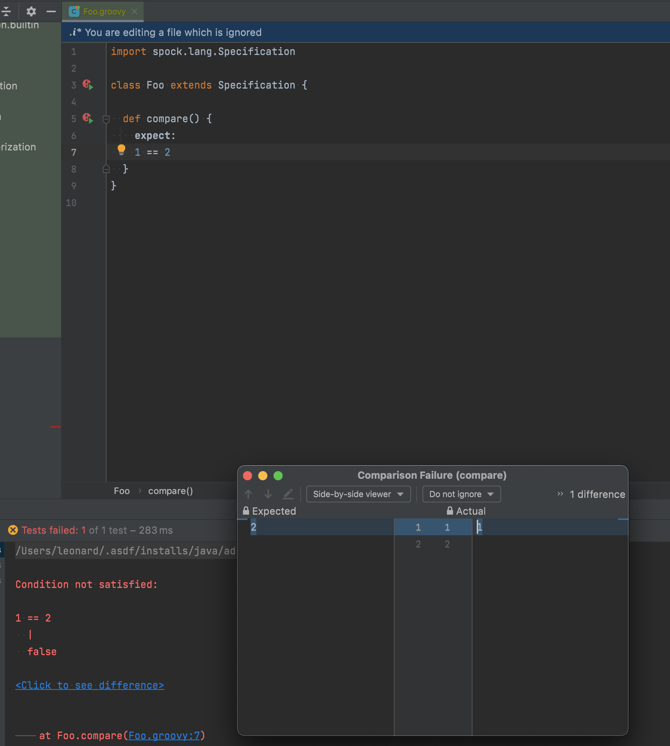Click the Tests failed error icon
The height and width of the screenshot is (746, 670).
13,530
